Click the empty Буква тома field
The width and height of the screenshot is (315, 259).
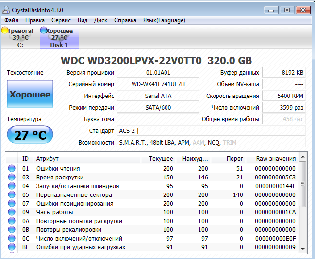(x=158, y=119)
